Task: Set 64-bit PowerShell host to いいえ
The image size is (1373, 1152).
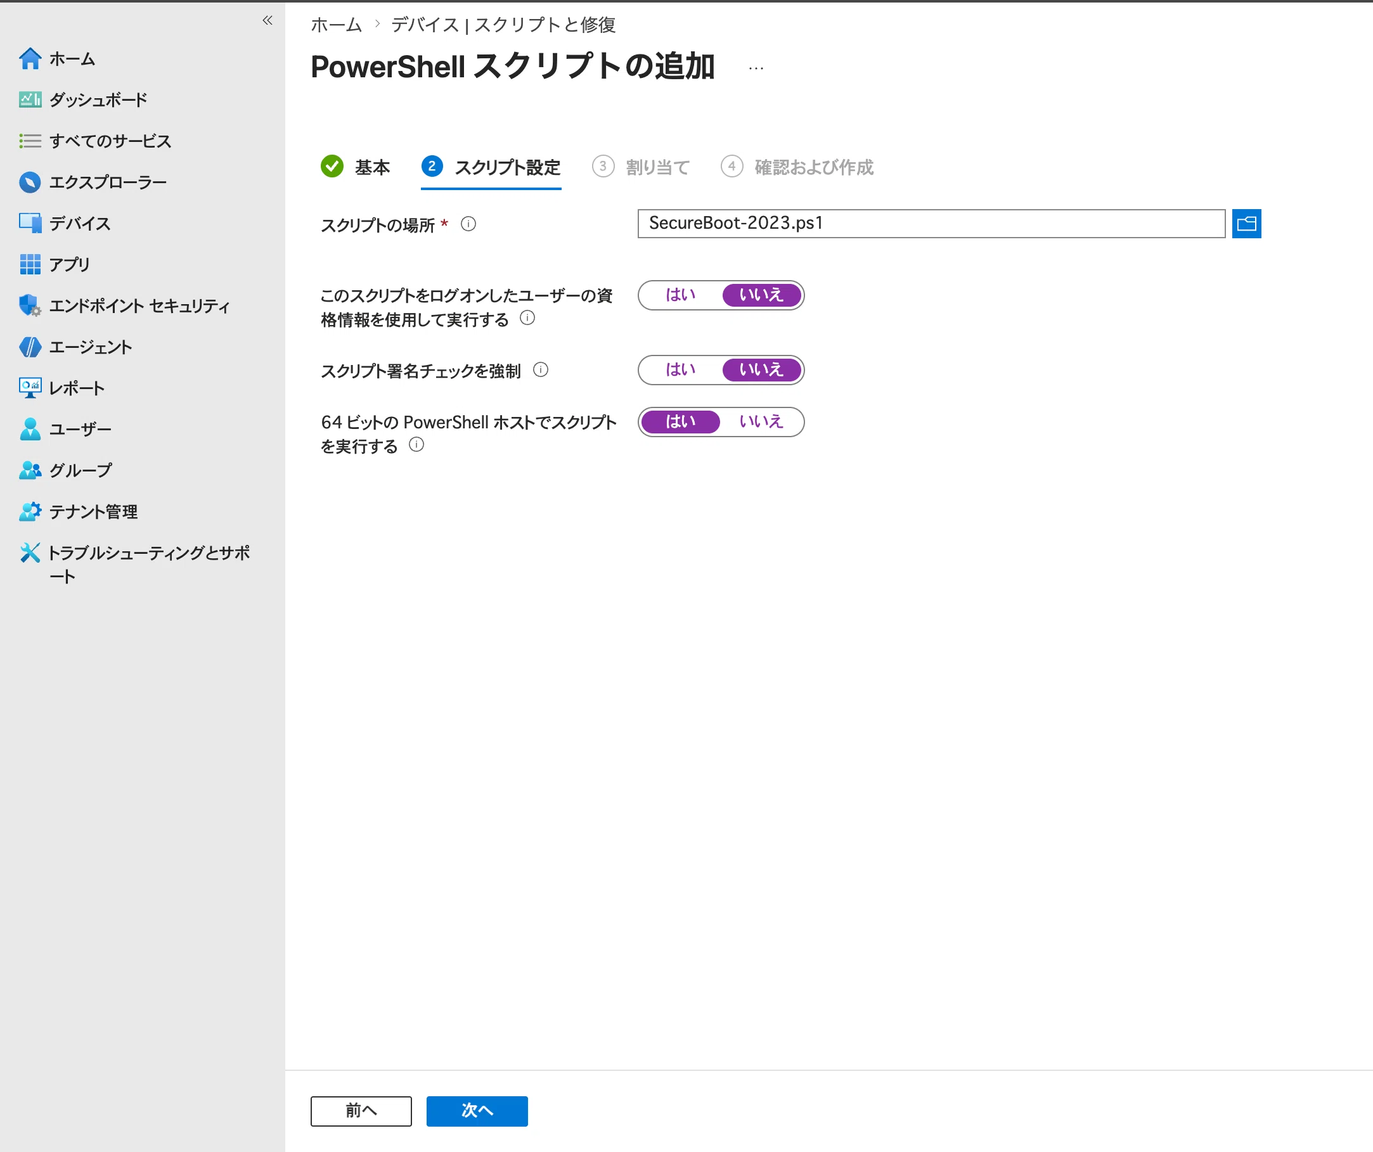Action: pos(761,422)
